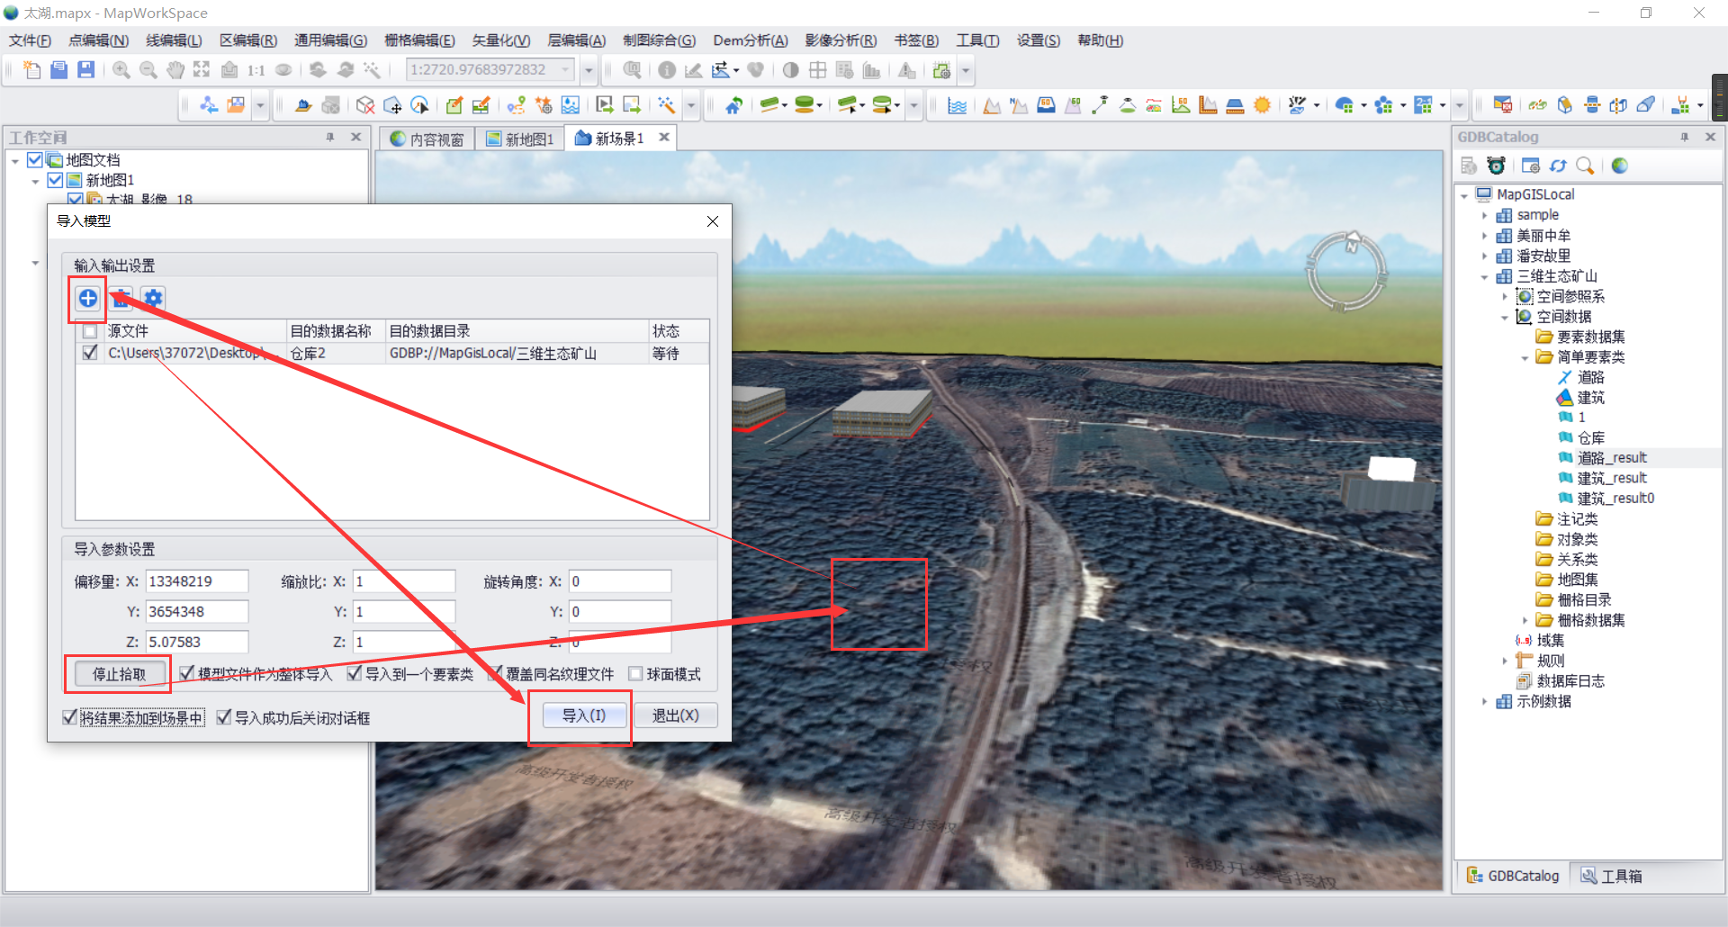Click the feature info (i) icon
Viewport: 1728px width, 927px height.
pos(667,70)
